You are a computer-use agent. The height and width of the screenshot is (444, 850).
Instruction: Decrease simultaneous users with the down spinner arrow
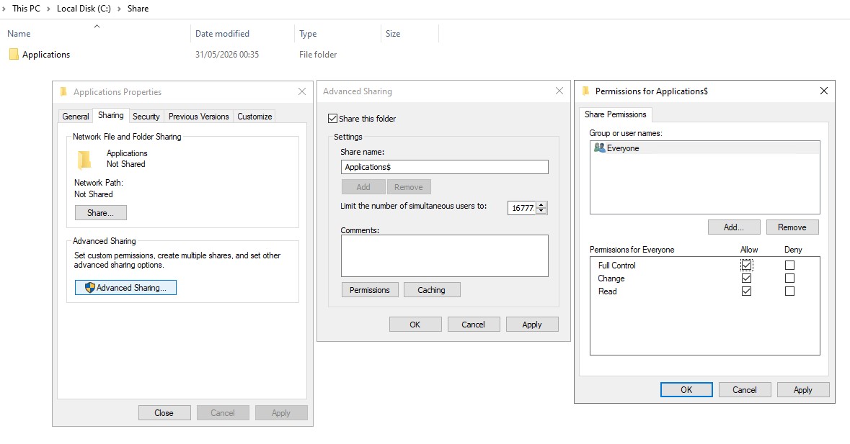(x=541, y=211)
